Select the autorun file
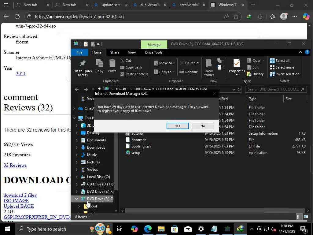The width and height of the screenshot is (313, 235). 138,133
